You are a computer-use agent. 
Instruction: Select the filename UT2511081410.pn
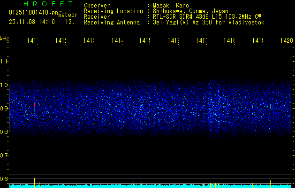pyautogui.click(x=34, y=13)
